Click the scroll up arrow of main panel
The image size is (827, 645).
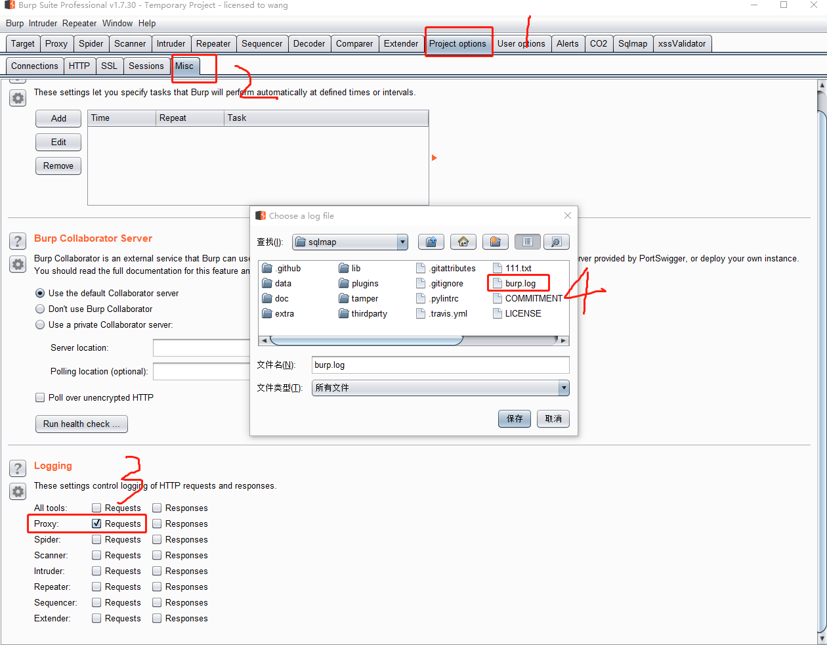click(x=822, y=85)
